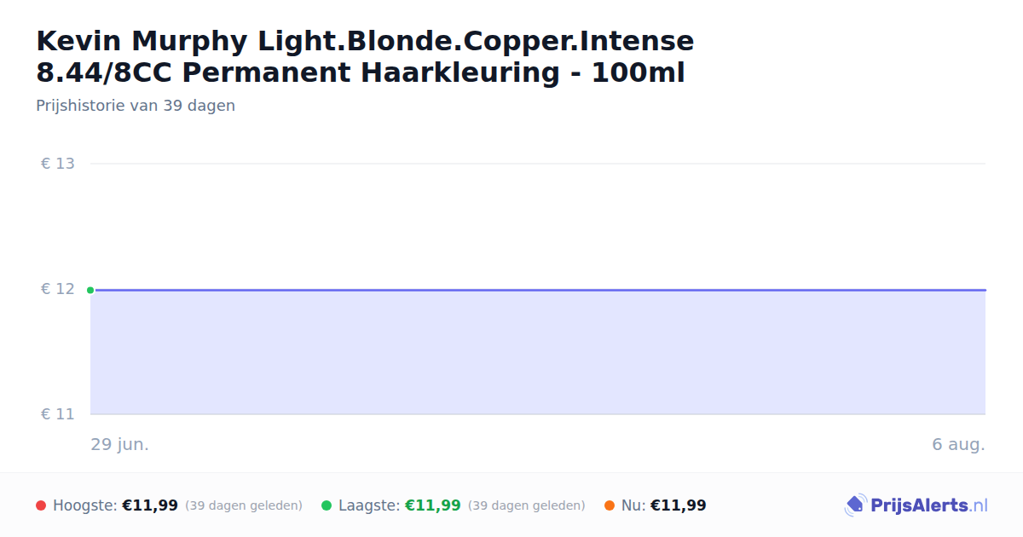The width and height of the screenshot is (1023, 537).
Task: Click the € 13 axis label
Action: 58,164
